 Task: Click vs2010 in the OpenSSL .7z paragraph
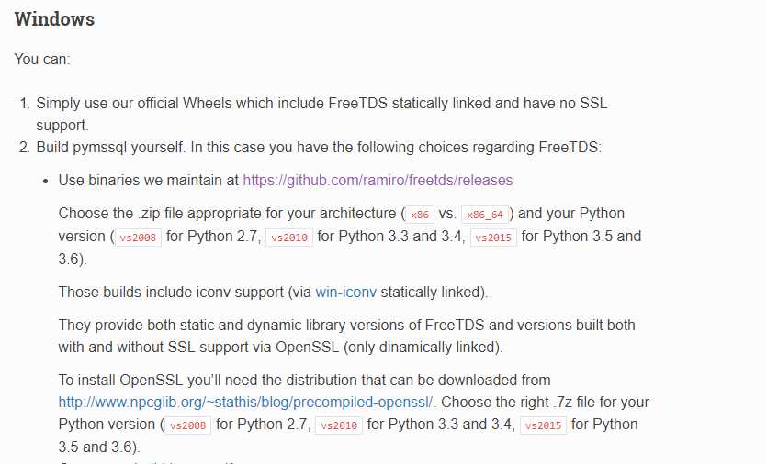coord(339,425)
